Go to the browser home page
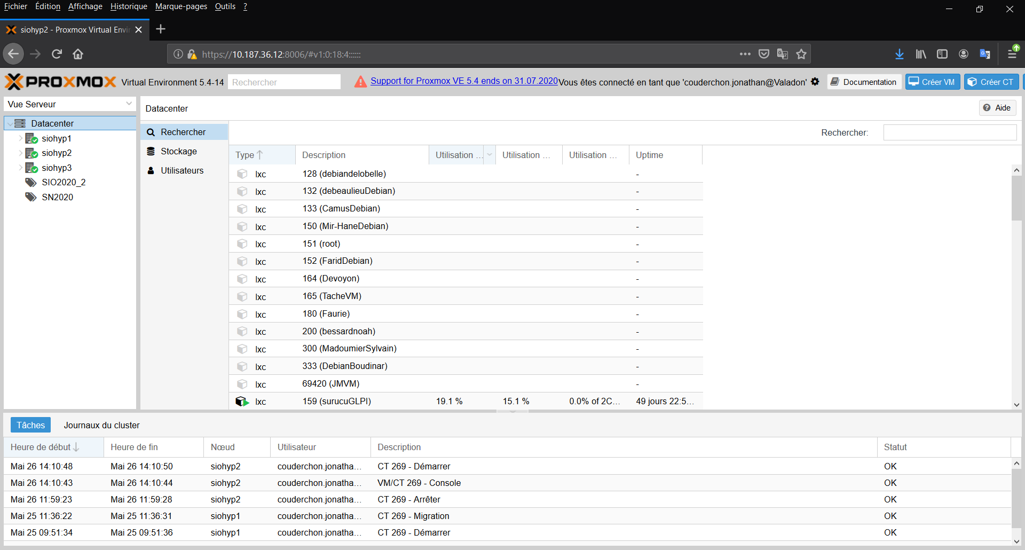Screen dimensions: 1025x550 78,54
